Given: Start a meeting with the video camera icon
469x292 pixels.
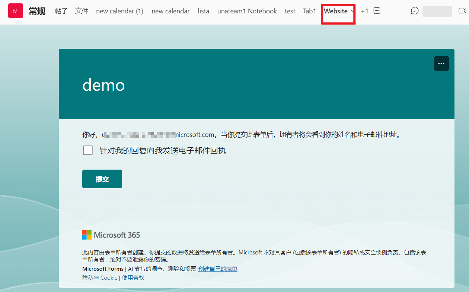Looking at the screenshot, I should click(x=462, y=11).
